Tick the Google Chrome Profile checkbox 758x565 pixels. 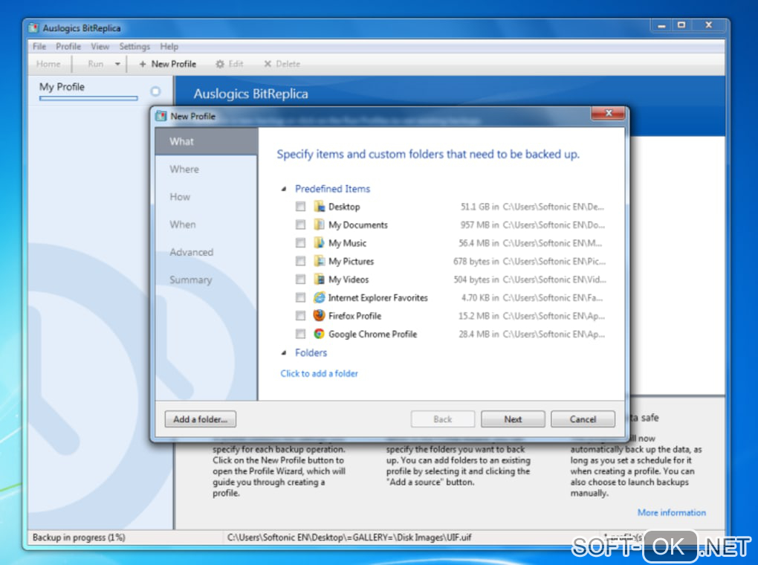(301, 334)
